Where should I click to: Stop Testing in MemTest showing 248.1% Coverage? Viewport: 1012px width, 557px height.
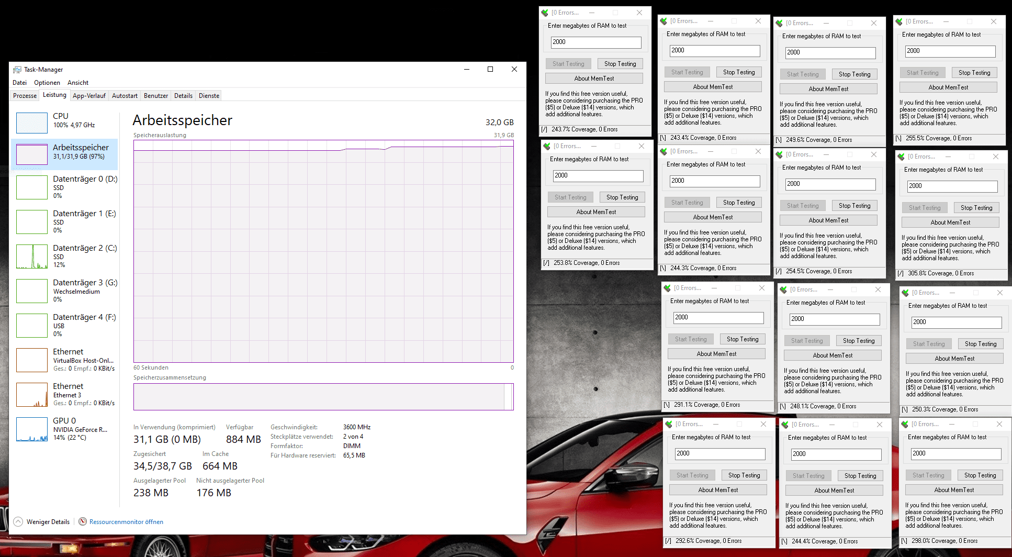click(859, 341)
